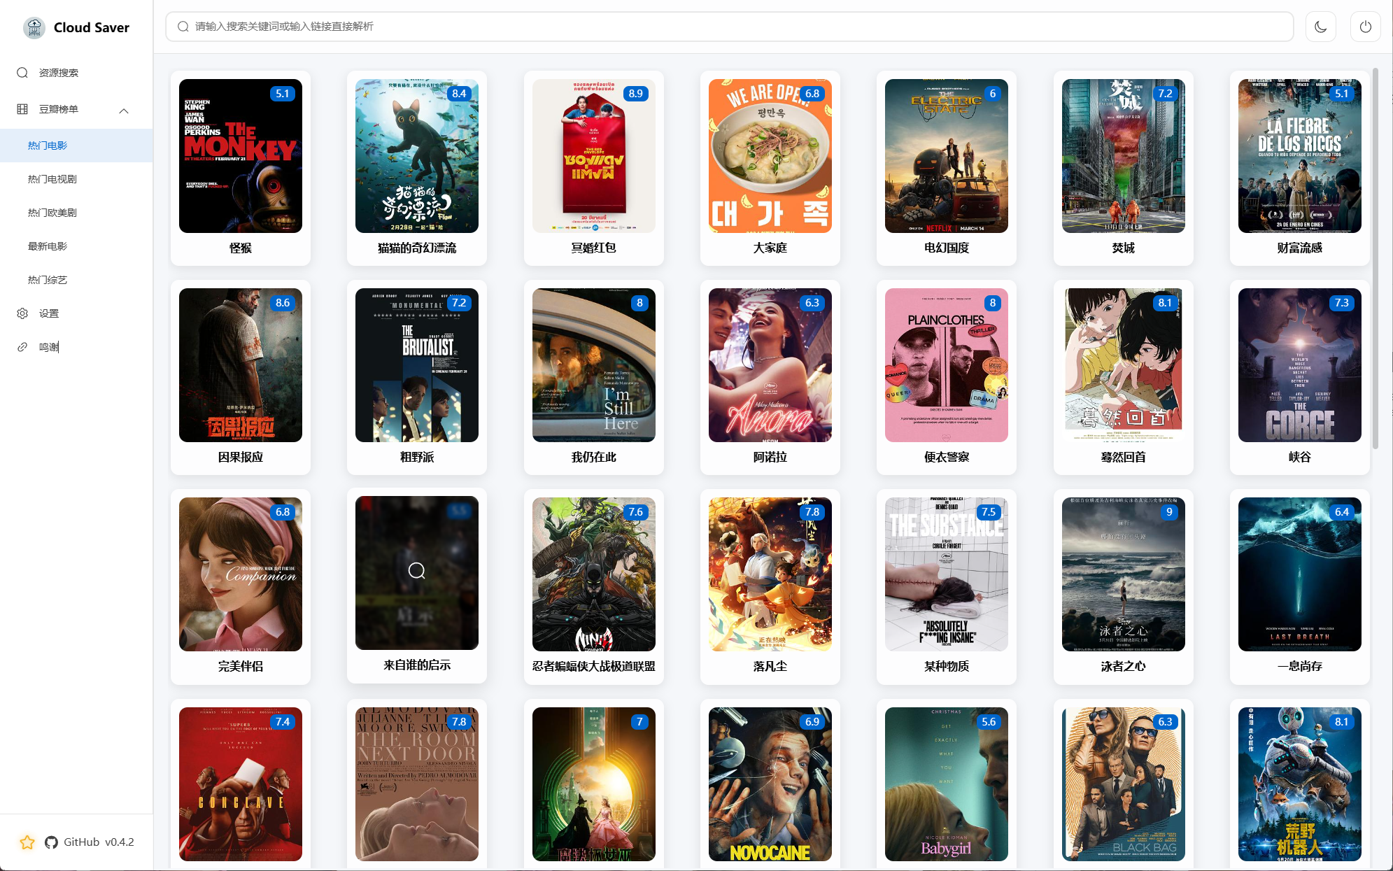
Task: Open the 猫猫的奇幻漂流 poster
Action: point(417,156)
